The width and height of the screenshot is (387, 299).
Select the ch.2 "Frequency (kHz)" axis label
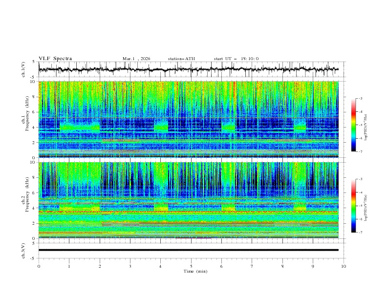point(27,194)
